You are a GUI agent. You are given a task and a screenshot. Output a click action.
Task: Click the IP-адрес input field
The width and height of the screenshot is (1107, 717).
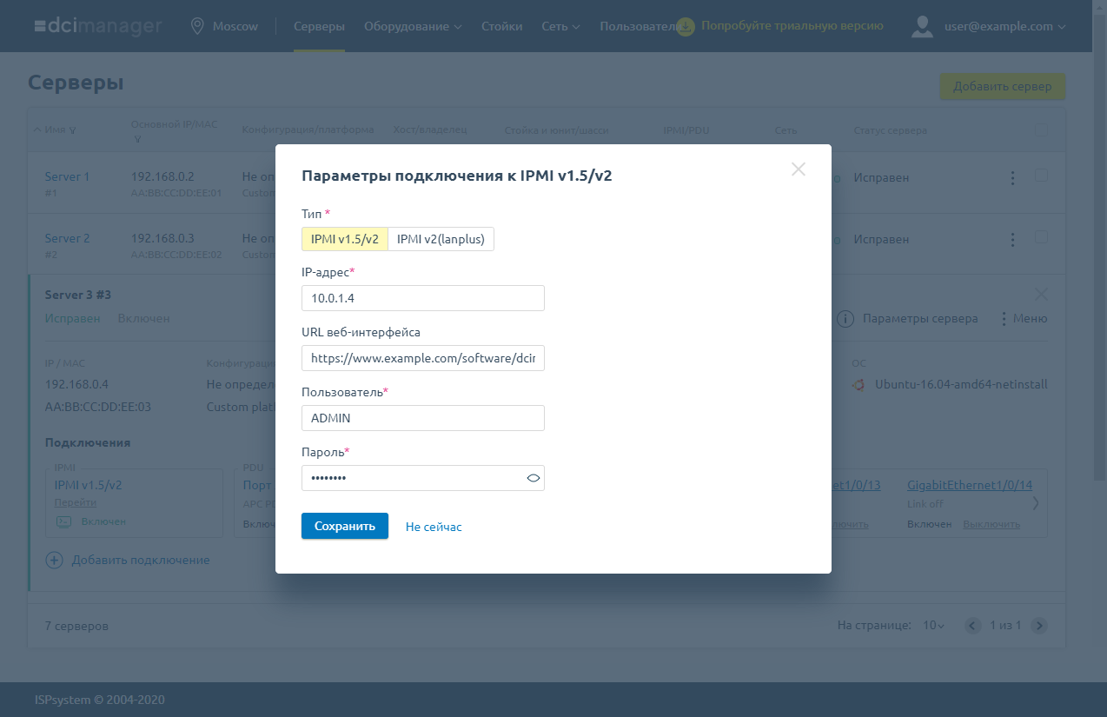(423, 298)
